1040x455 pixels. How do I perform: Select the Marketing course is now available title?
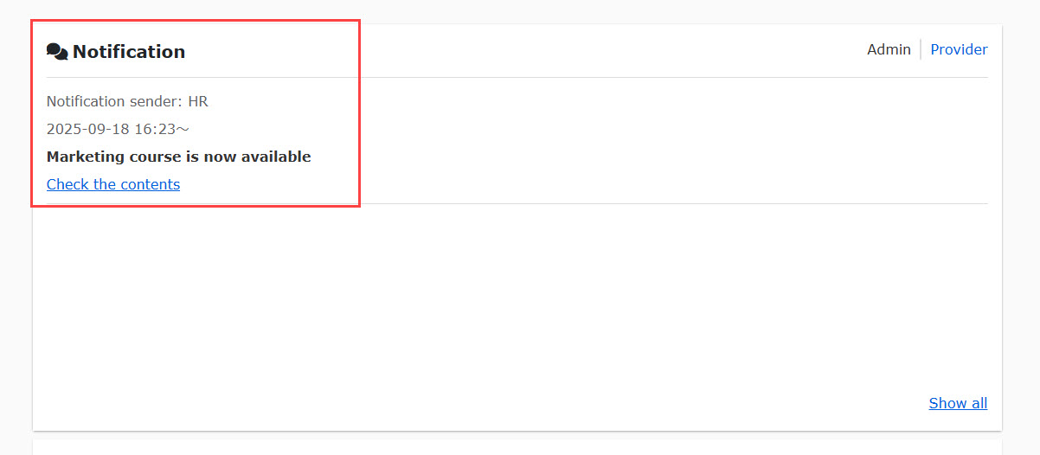[178, 157]
